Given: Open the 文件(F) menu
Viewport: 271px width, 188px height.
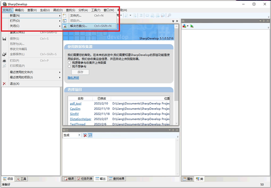Looking at the screenshot, I should [x=7, y=10].
